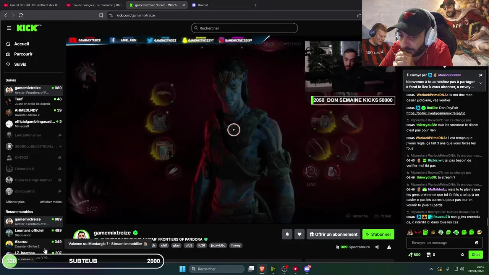Open Discord from the taskbar
489x275 pixels.
(x=307, y=269)
